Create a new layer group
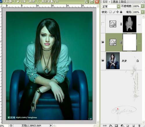Screen dimensions: 145x127 coord(128,126)
